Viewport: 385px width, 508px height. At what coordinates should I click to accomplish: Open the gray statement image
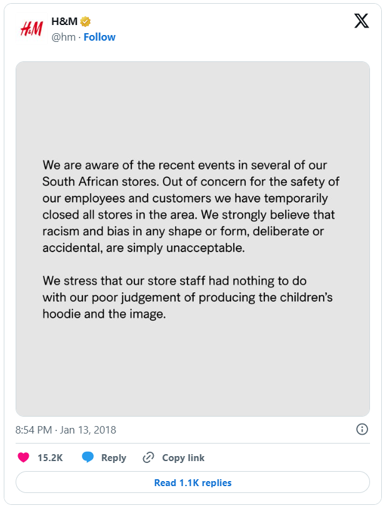tap(192, 375)
